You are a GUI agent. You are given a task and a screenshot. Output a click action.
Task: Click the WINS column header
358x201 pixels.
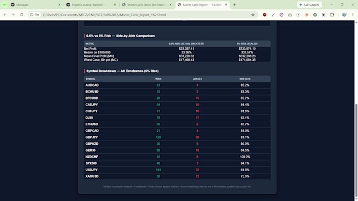[x=158, y=79]
